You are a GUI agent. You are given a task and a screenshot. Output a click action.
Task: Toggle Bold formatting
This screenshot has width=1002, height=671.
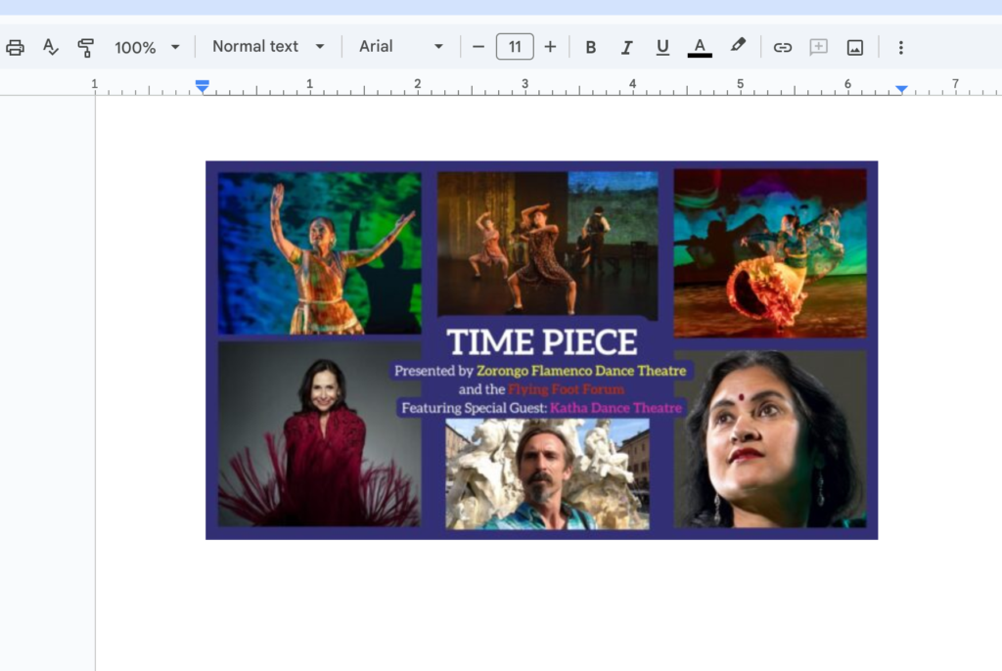[591, 47]
